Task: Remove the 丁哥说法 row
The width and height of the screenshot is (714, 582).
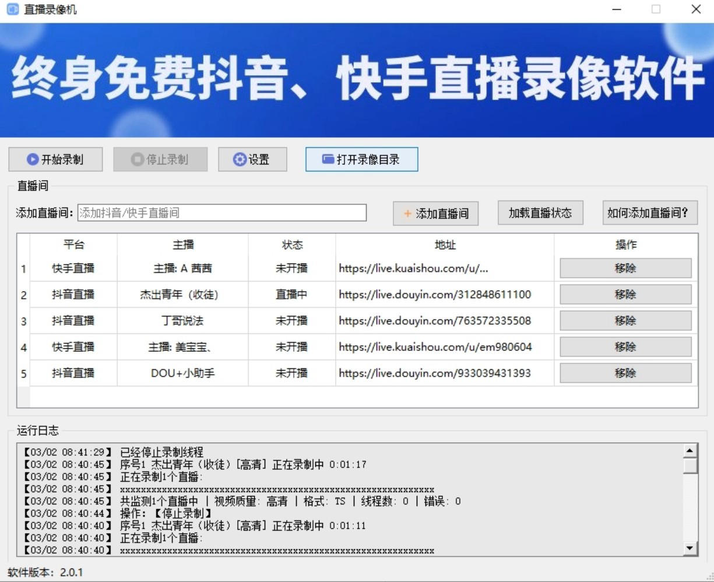Action: click(625, 320)
